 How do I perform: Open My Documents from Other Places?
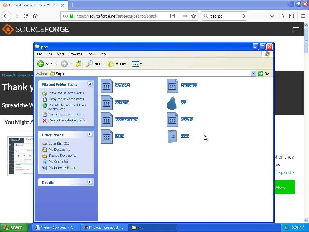[59, 150]
